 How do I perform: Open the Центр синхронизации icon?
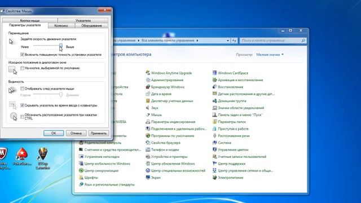(81, 170)
